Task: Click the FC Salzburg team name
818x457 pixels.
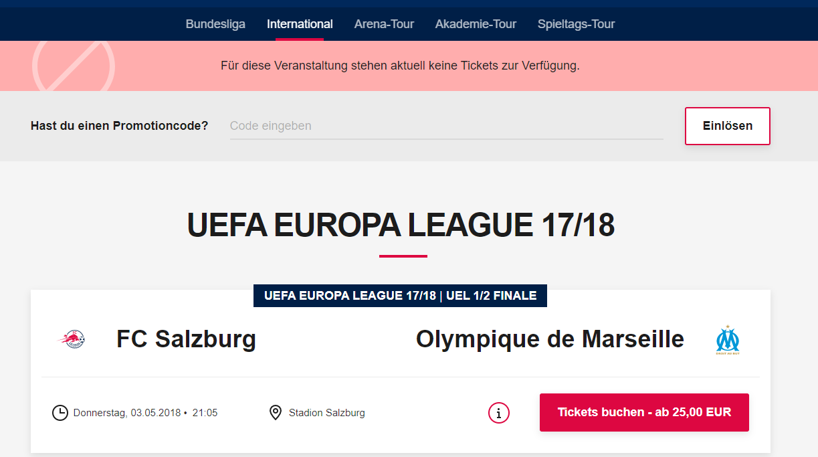Action: tap(186, 339)
